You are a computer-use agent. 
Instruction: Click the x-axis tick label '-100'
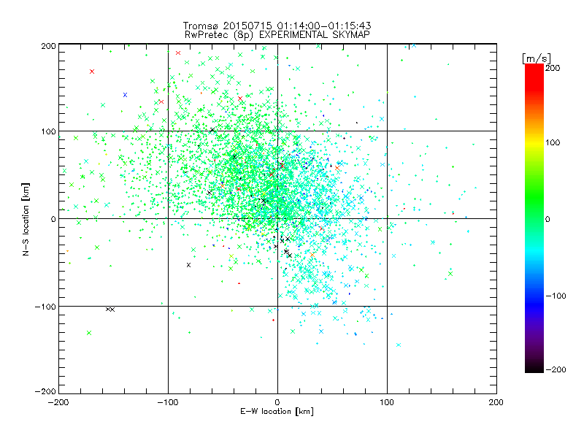pyautogui.click(x=168, y=402)
